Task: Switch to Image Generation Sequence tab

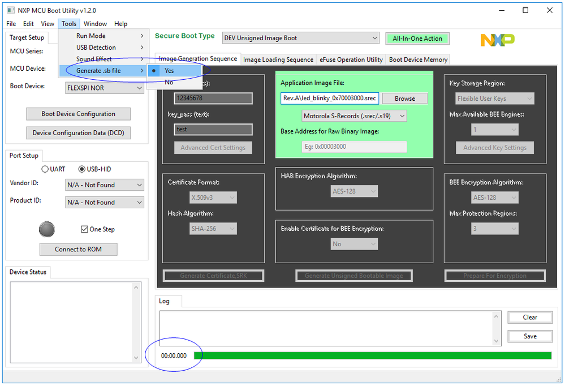Action: click(198, 59)
